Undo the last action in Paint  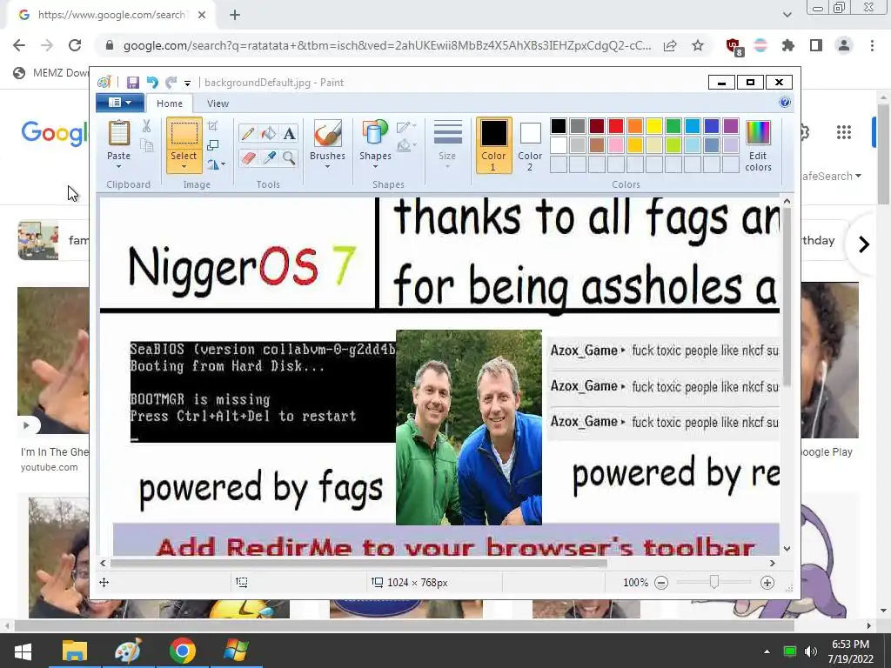[152, 83]
